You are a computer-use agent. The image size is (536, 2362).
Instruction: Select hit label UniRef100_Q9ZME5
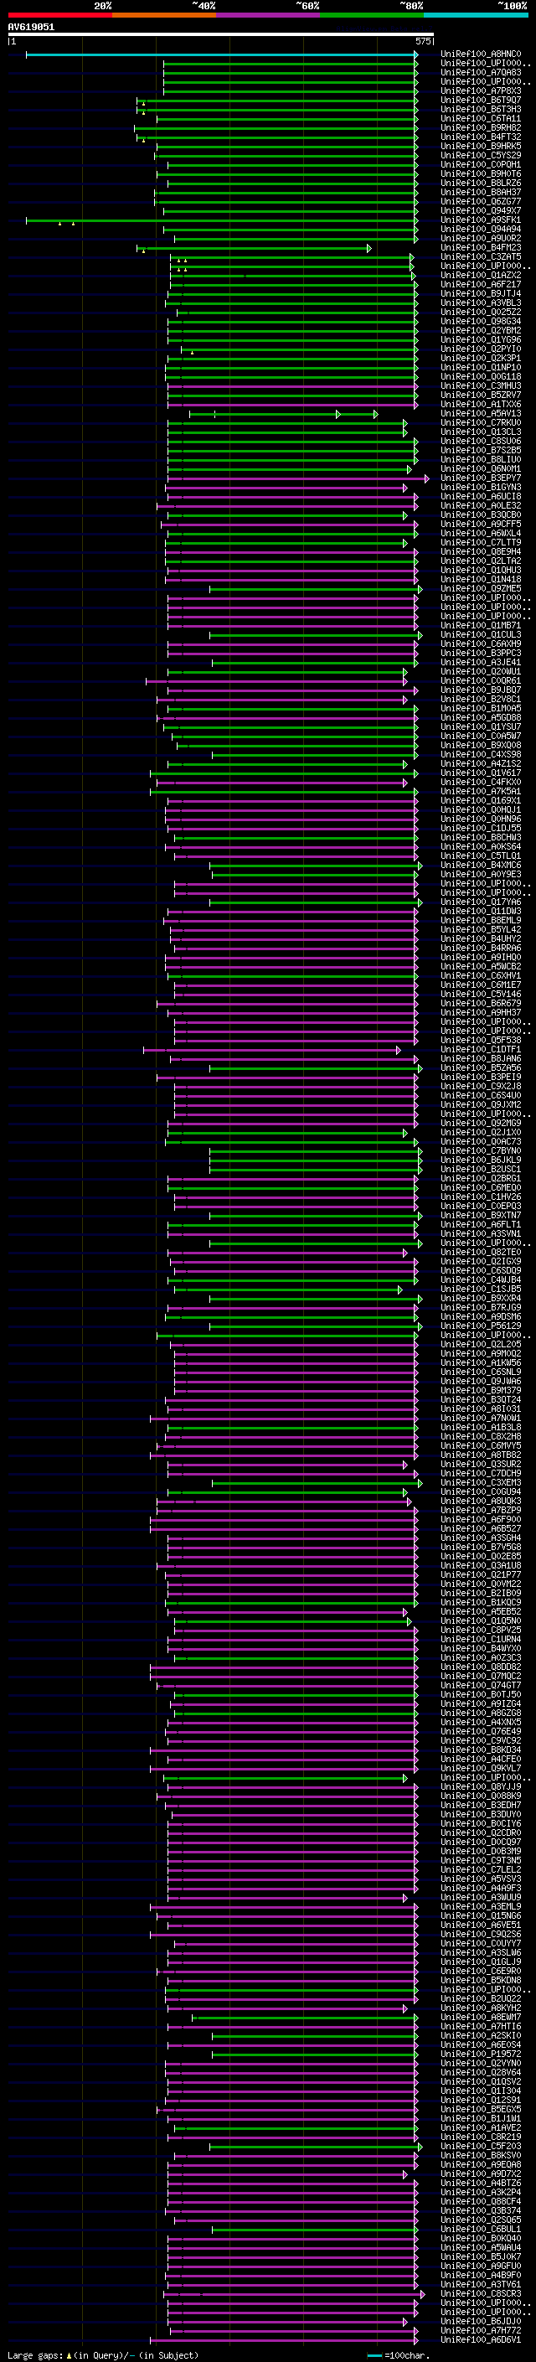pos(480,589)
